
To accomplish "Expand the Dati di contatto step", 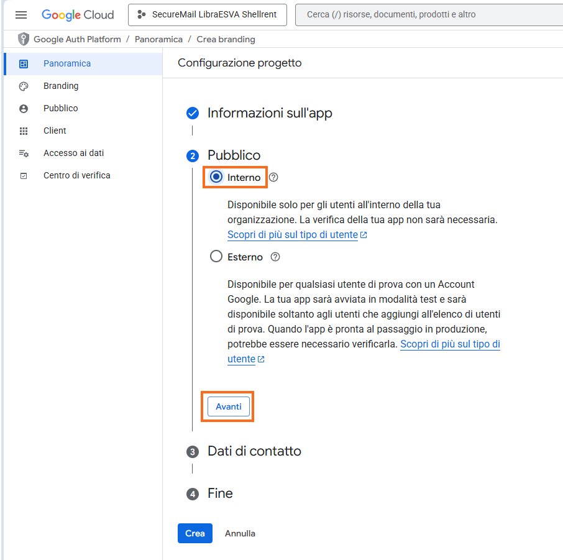I will [254, 451].
